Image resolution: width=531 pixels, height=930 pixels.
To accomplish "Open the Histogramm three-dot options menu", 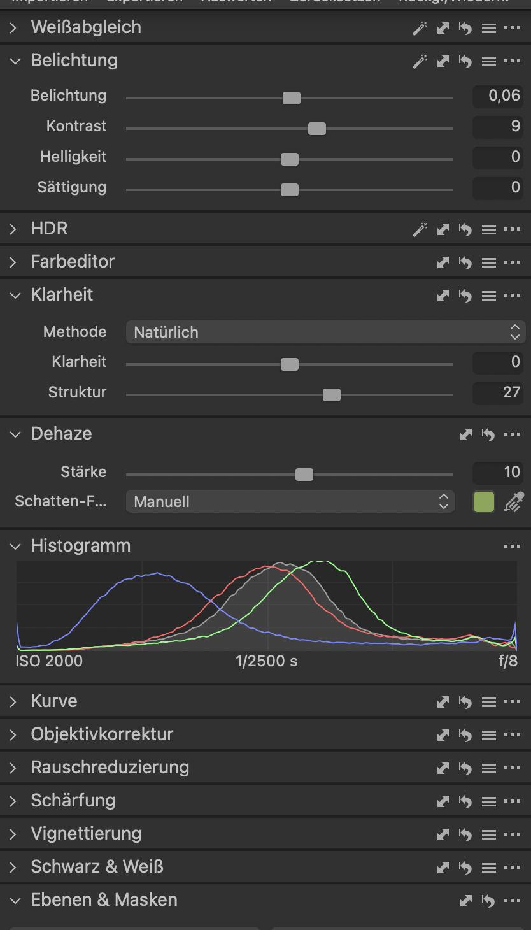I will (x=512, y=547).
